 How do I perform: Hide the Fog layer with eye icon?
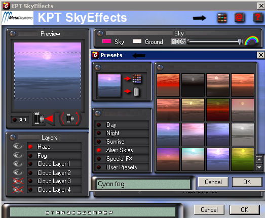click(18, 155)
